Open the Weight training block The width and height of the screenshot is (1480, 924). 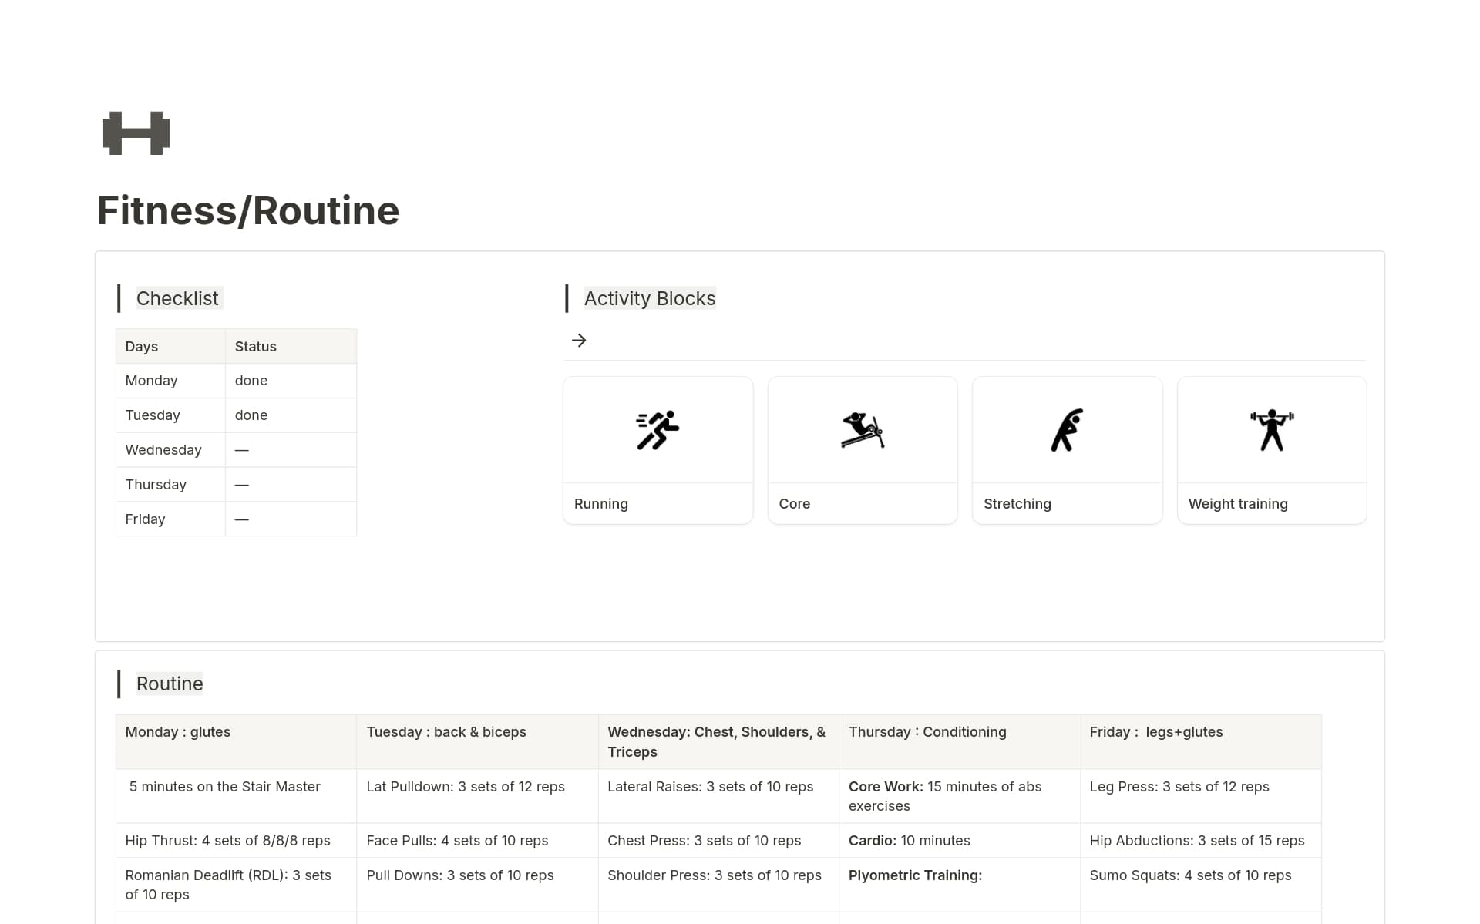1271,450
